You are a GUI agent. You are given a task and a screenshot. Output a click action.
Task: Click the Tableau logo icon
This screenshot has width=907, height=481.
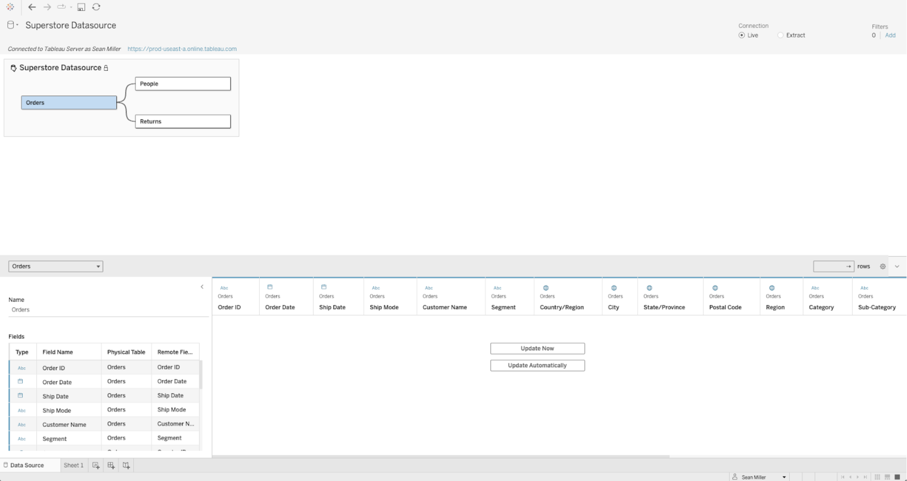point(10,7)
